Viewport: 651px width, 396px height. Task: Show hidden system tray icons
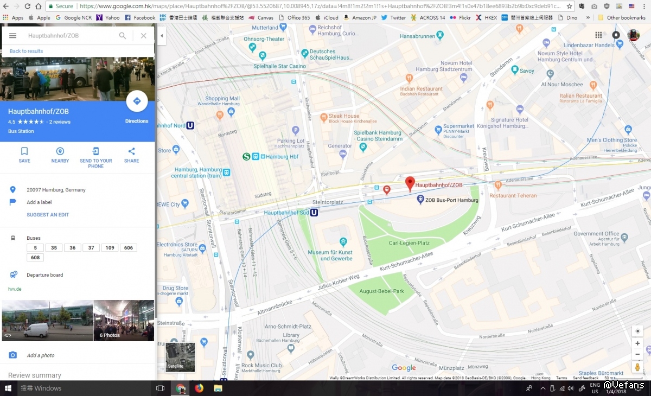543,388
